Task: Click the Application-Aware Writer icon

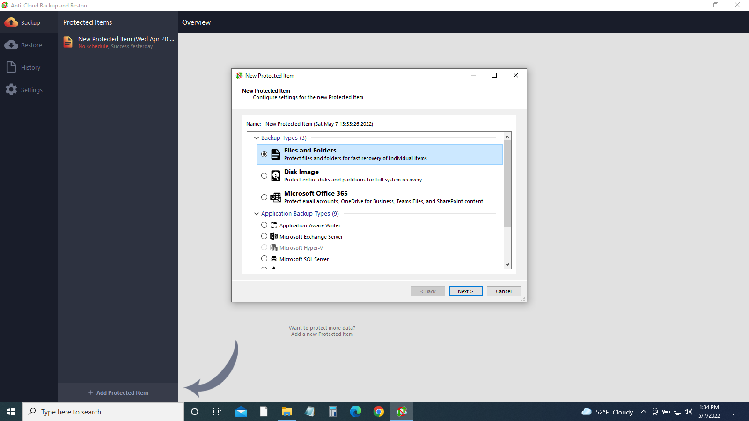Action: click(274, 225)
